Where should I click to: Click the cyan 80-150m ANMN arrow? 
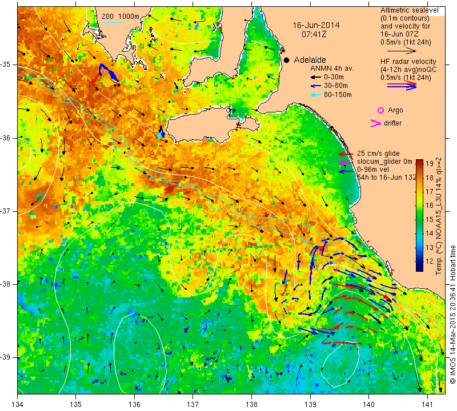click(x=316, y=95)
